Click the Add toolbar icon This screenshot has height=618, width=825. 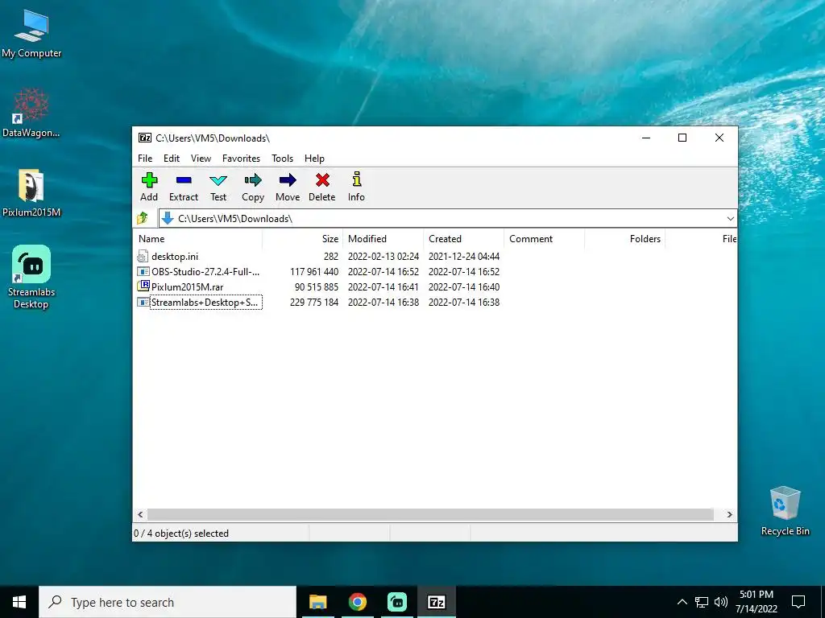coord(149,180)
